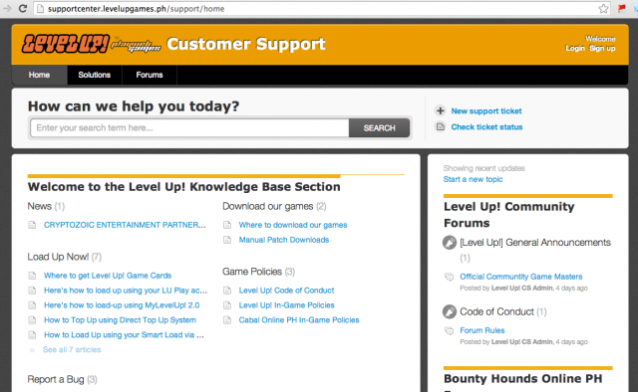
Task: Click the document icon beside Check ticket status
Action: [441, 126]
